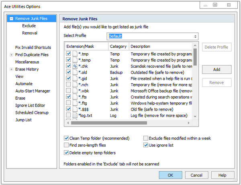Click the Add button
This screenshot has height=185, width=241.
click(216, 70)
